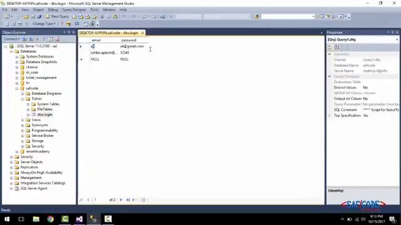Select the dbo.login table in tree
401x225 pixels.
44,114
